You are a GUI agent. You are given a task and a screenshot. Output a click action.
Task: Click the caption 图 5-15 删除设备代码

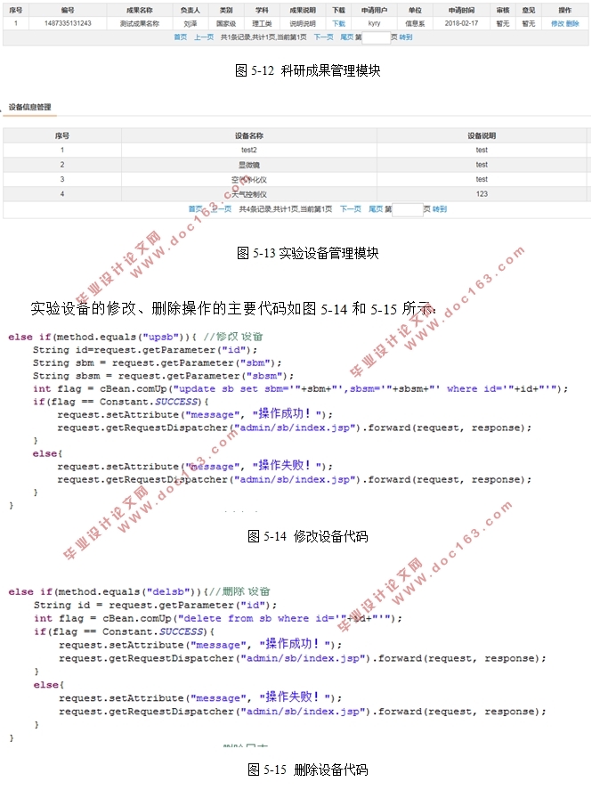tap(308, 770)
